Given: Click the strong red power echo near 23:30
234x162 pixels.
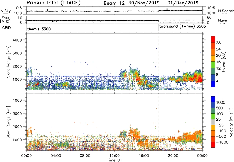Looking at the screenshot, I should tap(199, 79).
